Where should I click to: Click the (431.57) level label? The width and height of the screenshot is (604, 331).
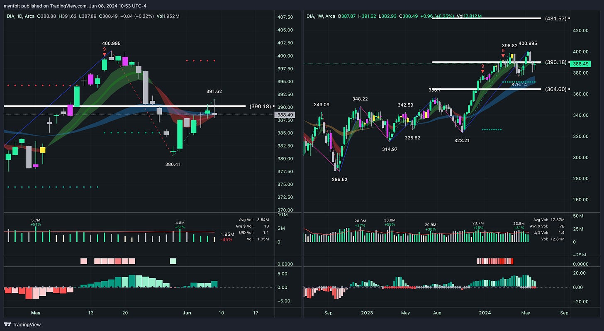[555, 19]
